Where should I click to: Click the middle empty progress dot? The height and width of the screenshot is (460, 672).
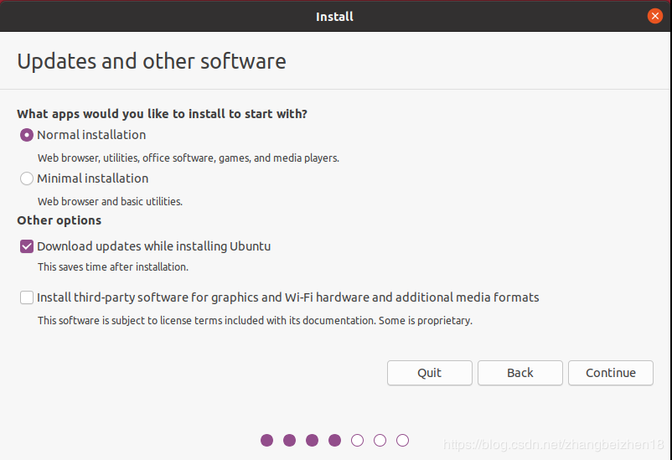(380, 440)
